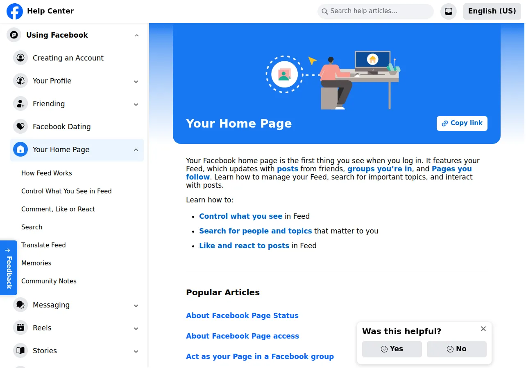Viewport: 526px width, 368px height.
Task: Select Creating an Account menu item
Action: click(x=77, y=58)
